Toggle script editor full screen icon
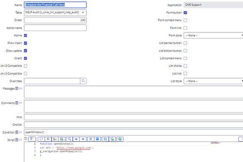 click(91, 139)
